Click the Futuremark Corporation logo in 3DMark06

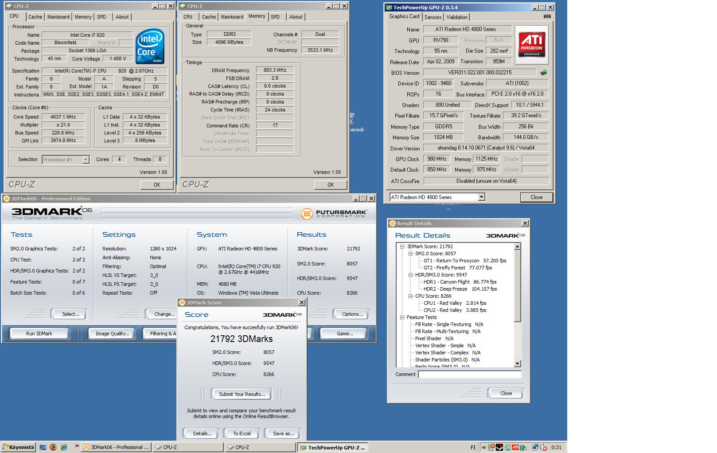[334, 214]
